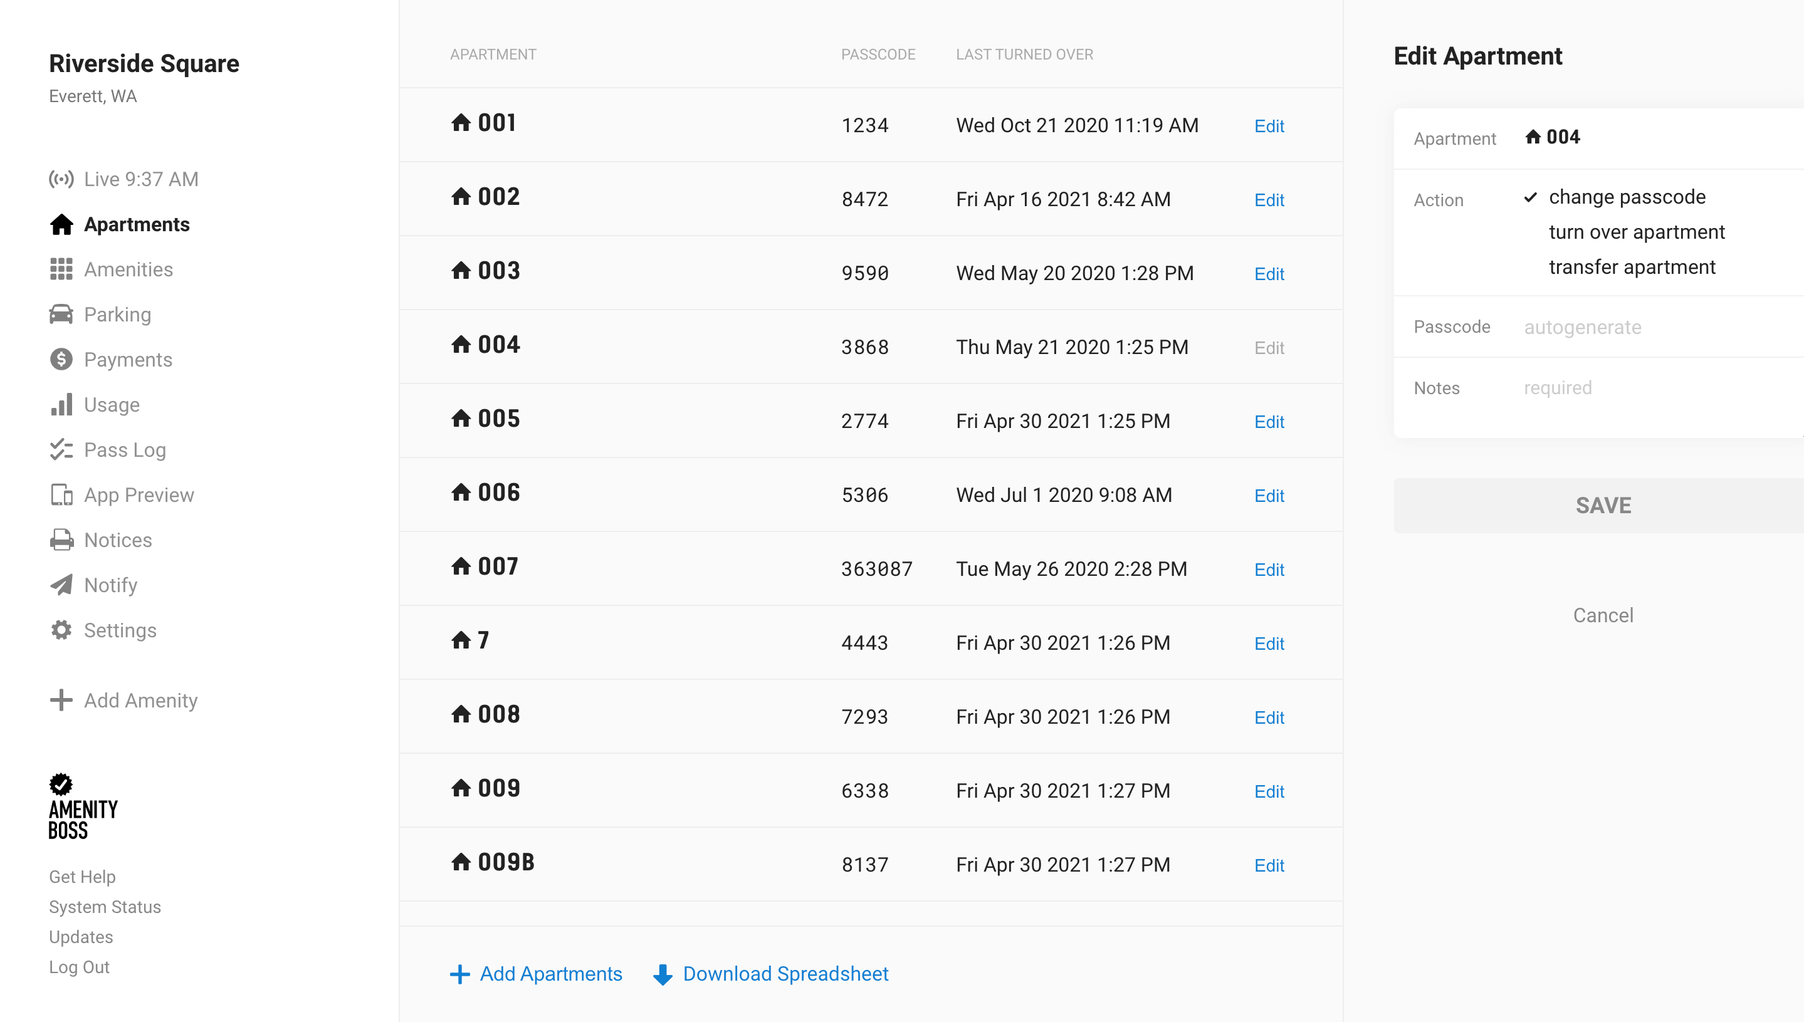
Task: Click the Add Apartments plus icon
Action: pos(459,974)
